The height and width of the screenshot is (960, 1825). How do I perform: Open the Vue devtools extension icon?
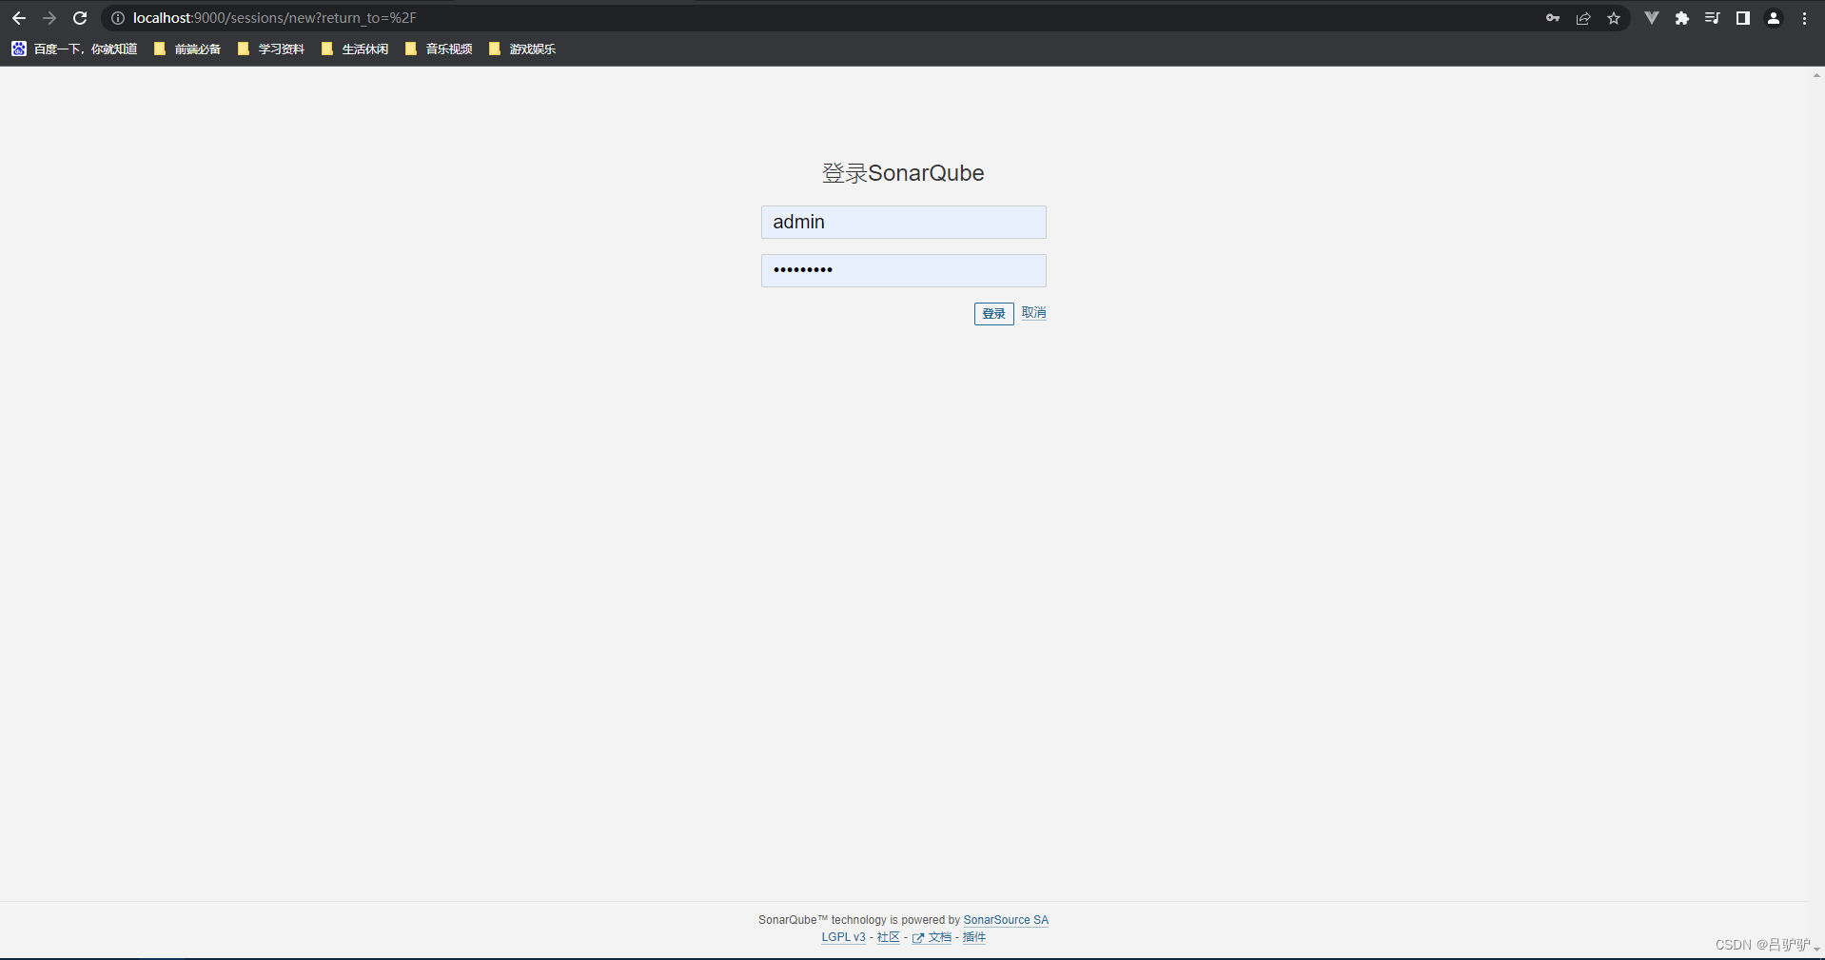[1652, 18]
